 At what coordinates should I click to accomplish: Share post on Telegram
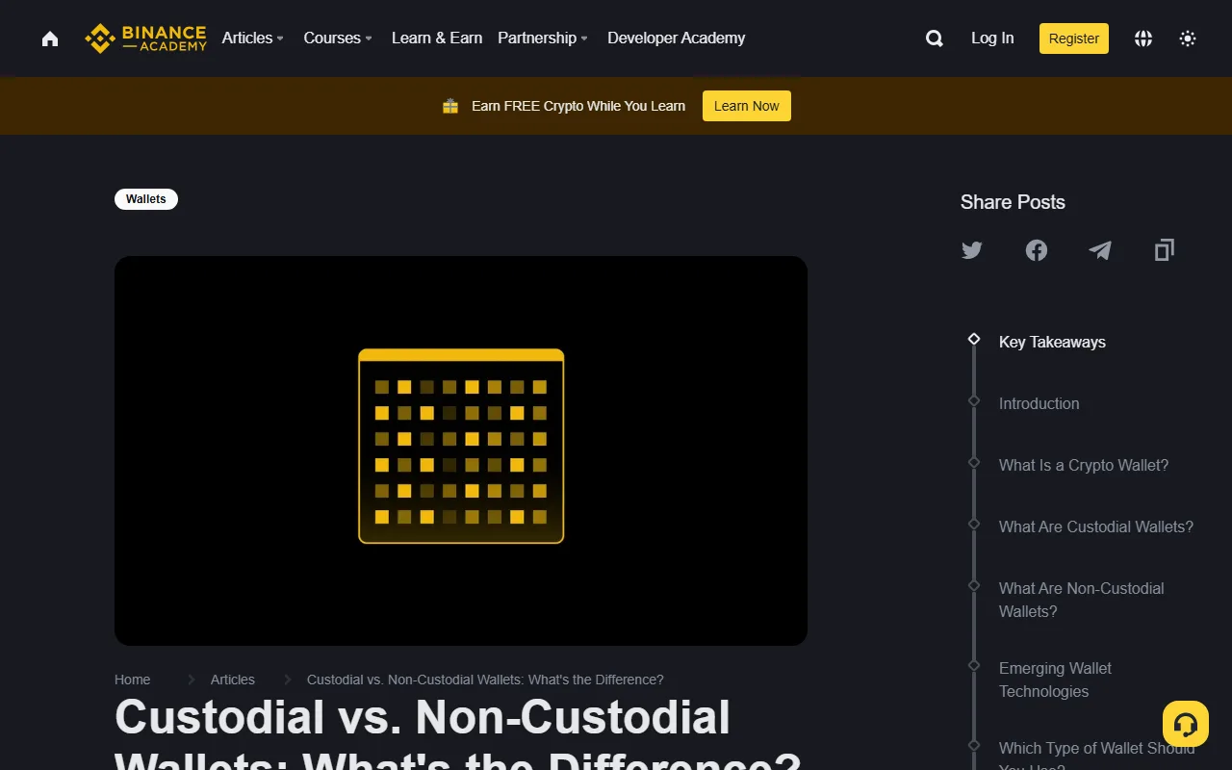pos(1100,250)
